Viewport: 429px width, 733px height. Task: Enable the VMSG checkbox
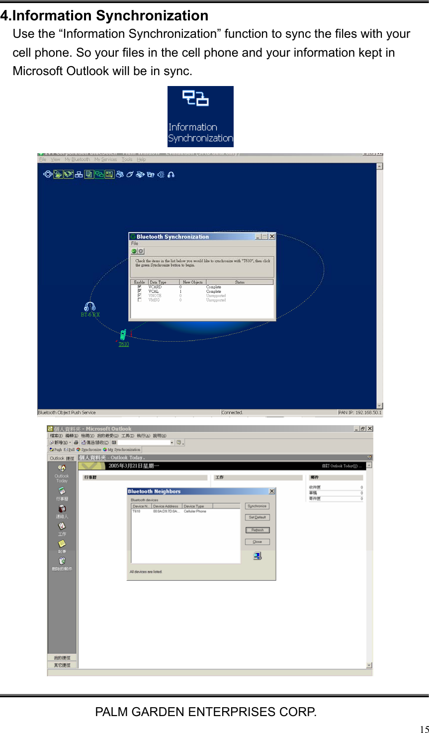(139, 299)
